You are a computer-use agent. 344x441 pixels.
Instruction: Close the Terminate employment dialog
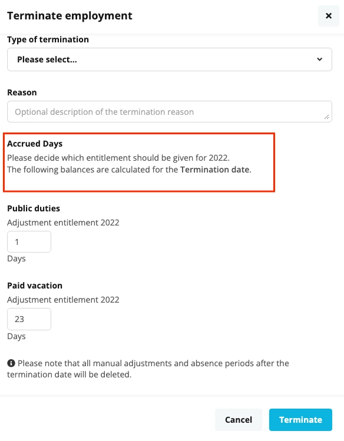[x=328, y=16]
